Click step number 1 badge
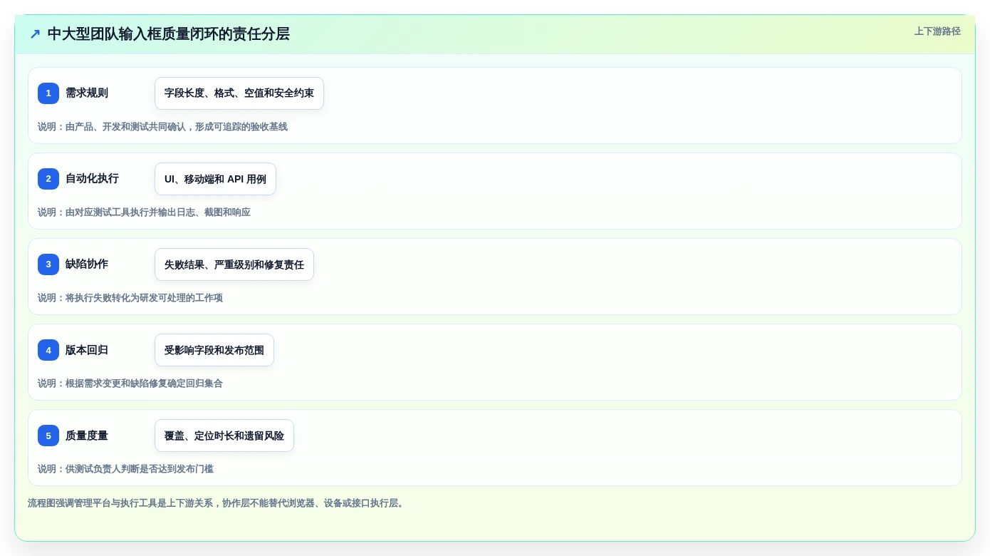The image size is (990, 556). (x=48, y=93)
